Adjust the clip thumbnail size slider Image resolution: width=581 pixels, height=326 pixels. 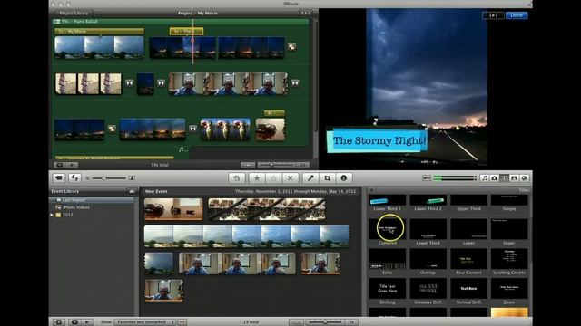point(109,178)
